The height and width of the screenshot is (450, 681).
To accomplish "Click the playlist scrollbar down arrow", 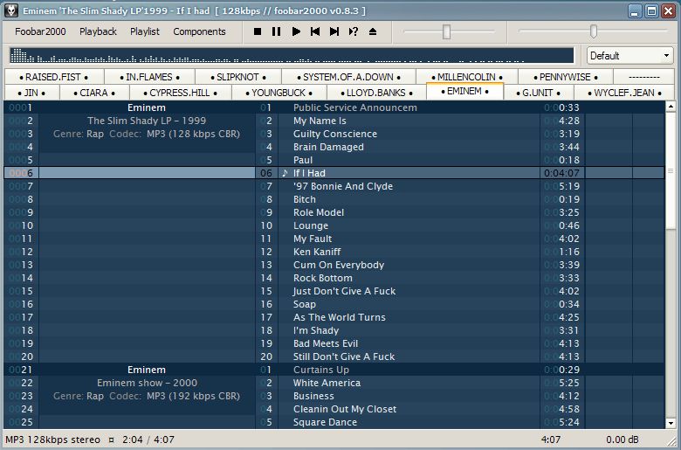I will pos(671,423).
